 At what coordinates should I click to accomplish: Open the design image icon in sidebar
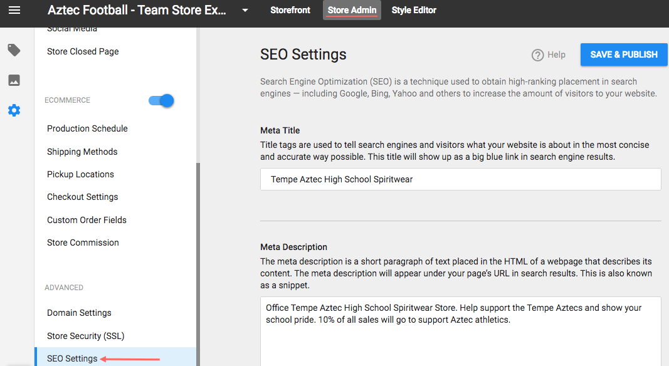(14, 80)
